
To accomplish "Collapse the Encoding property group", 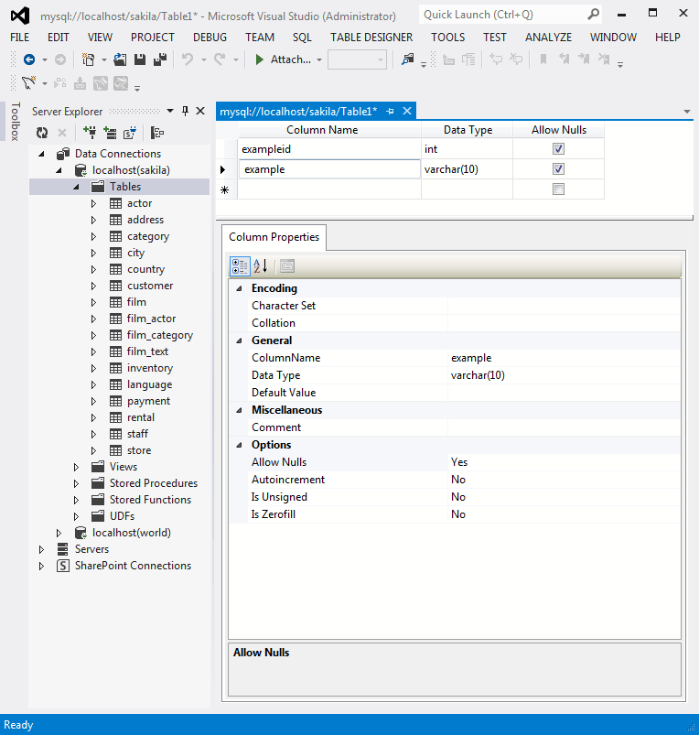I will (240, 288).
